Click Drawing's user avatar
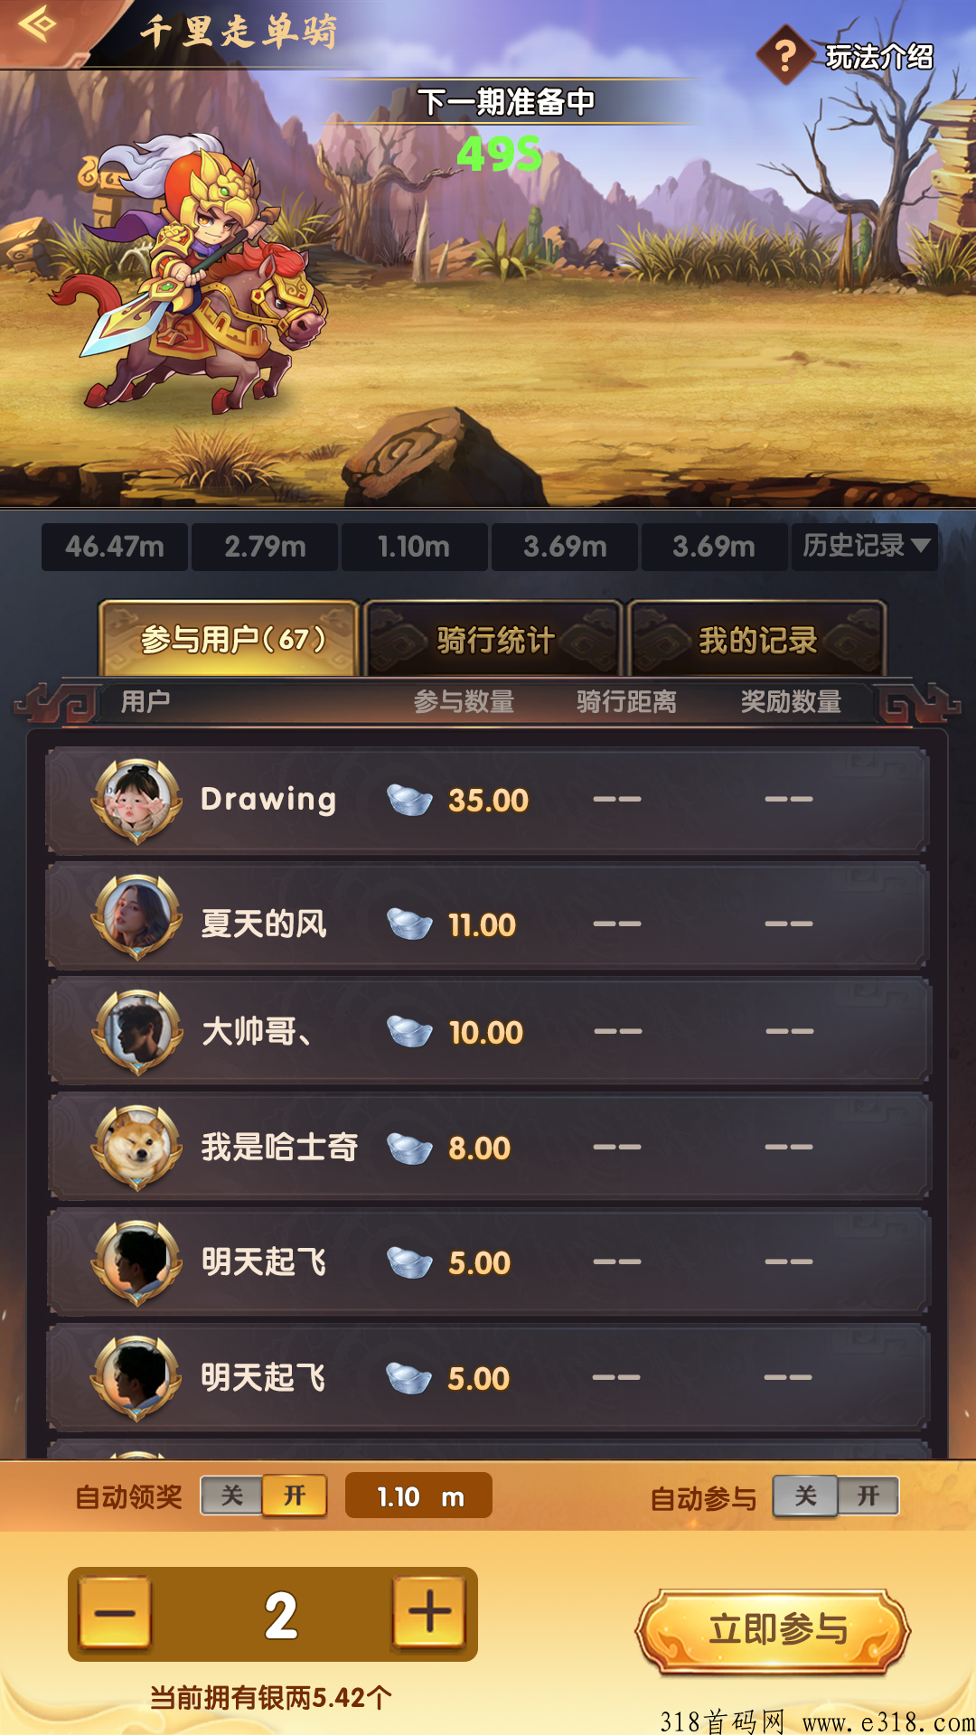This screenshot has width=976, height=1735. pos(137,801)
